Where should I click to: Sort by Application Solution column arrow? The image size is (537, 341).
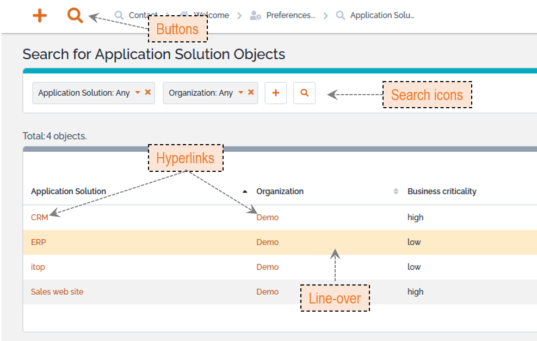click(245, 191)
